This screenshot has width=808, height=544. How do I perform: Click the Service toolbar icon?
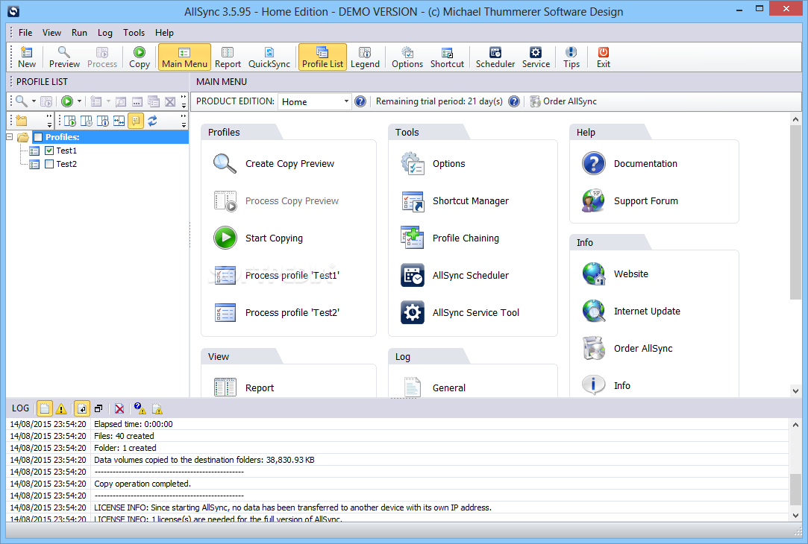[x=536, y=57]
